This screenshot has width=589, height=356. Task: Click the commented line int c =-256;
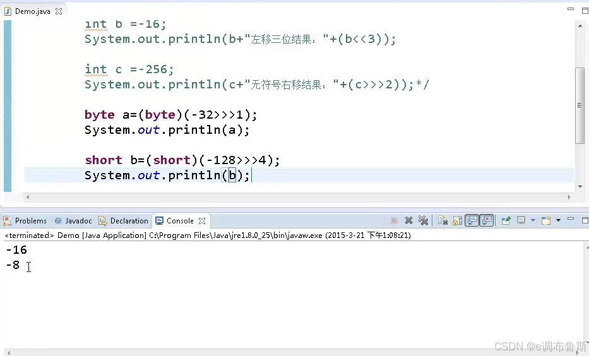click(x=129, y=69)
